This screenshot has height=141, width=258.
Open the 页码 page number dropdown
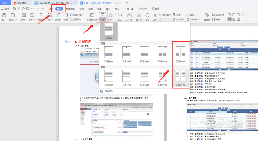(x=102, y=17)
